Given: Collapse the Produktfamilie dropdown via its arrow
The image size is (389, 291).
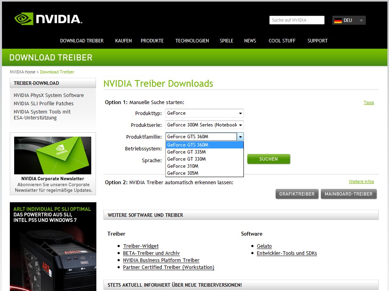Looking at the screenshot, I should (240, 137).
